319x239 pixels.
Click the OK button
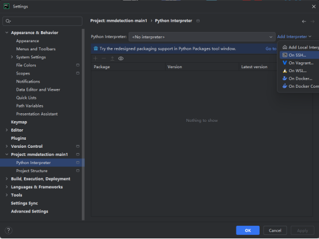247,230
